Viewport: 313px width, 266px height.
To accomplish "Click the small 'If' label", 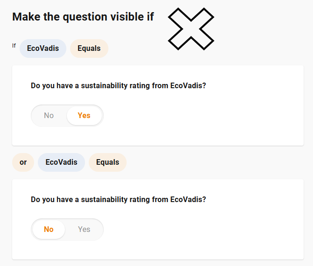I will (x=14, y=46).
